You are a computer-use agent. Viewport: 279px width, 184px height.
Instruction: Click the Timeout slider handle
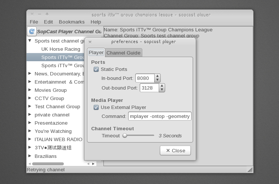tap(125, 135)
